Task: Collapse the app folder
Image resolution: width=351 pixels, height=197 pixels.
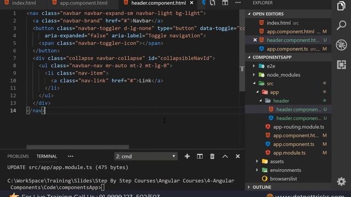Action: coord(274,92)
